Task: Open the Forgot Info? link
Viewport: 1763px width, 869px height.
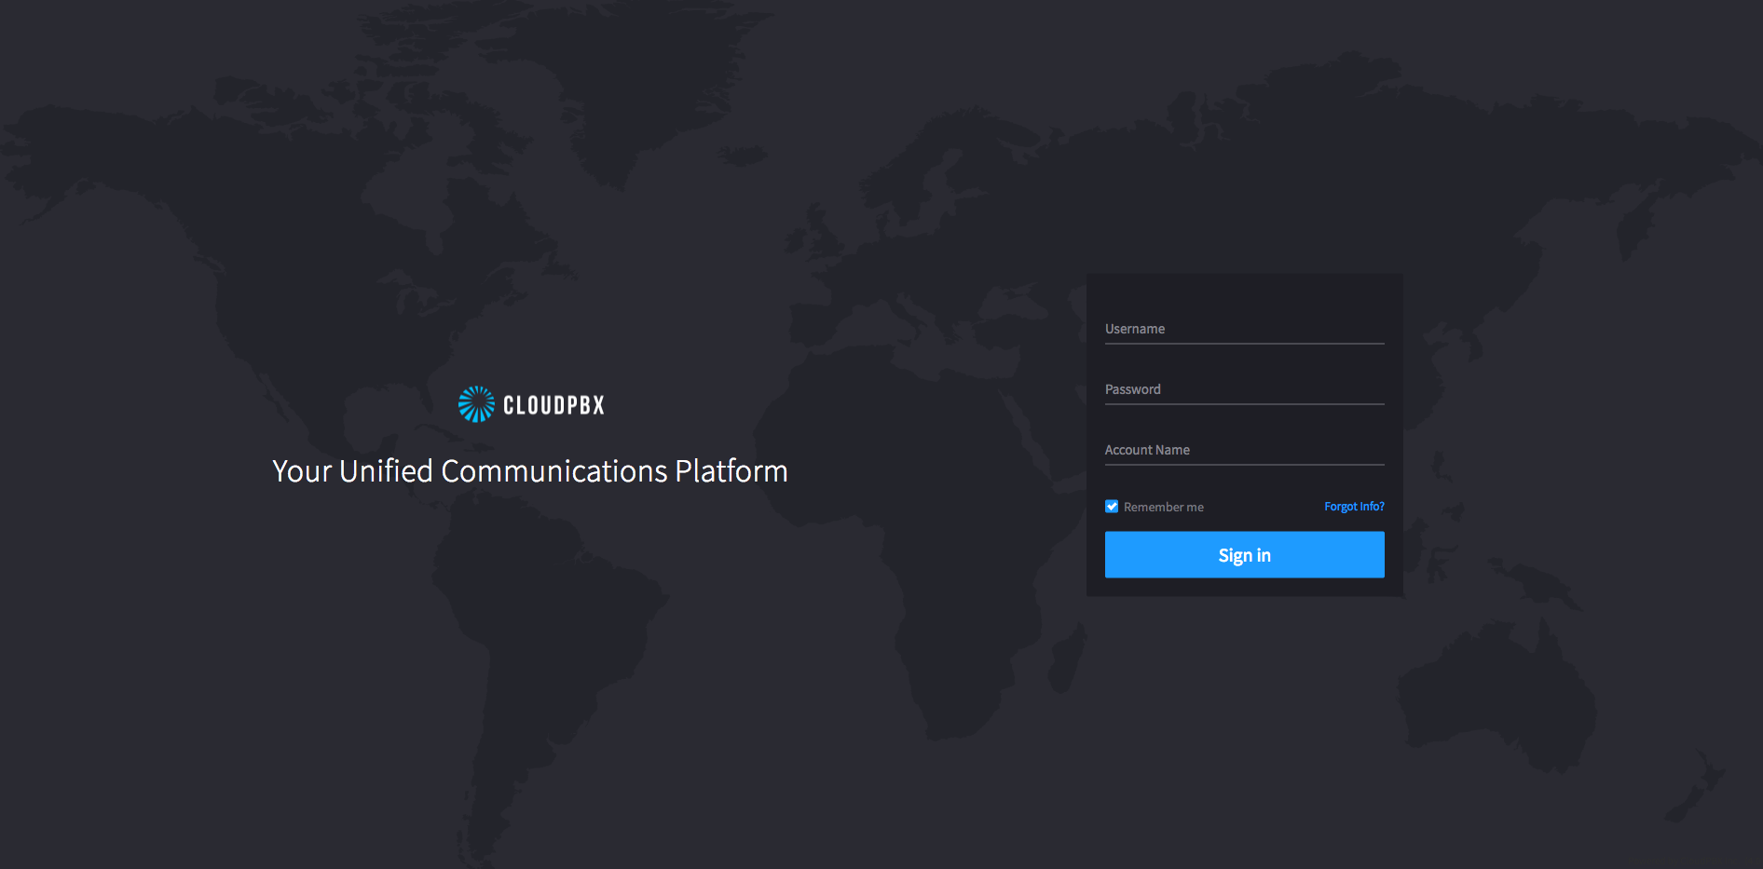Action: [1354, 507]
